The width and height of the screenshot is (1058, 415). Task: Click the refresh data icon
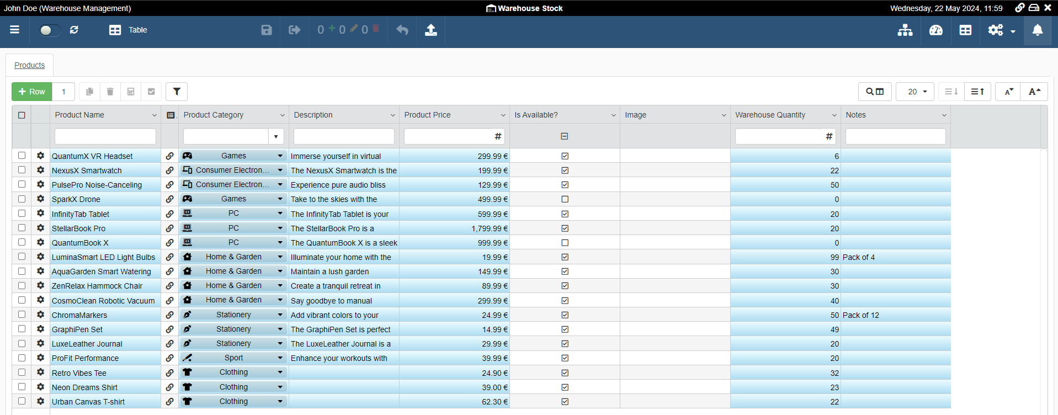tap(74, 30)
